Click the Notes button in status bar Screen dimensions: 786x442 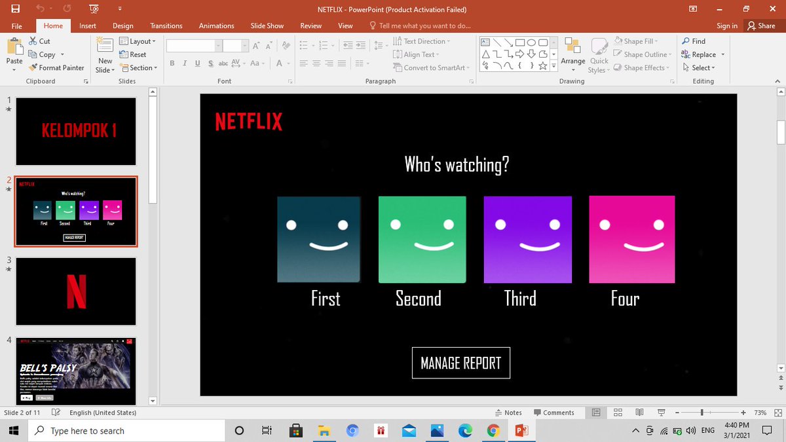point(508,413)
